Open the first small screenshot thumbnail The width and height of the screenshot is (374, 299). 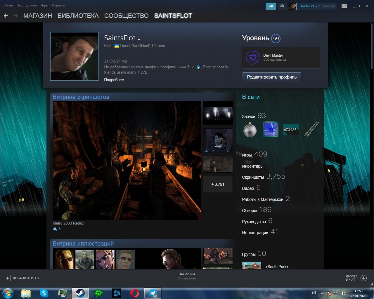click(x=218, y=113)
